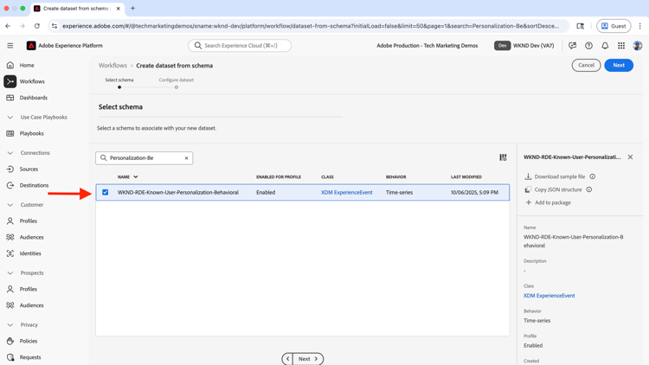Open Prospects Audiences in the sidebar
The width and height of the screenshot is (649, 365).
(31, 305)
